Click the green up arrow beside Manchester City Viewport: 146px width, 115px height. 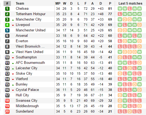click(x=13, y=20)
